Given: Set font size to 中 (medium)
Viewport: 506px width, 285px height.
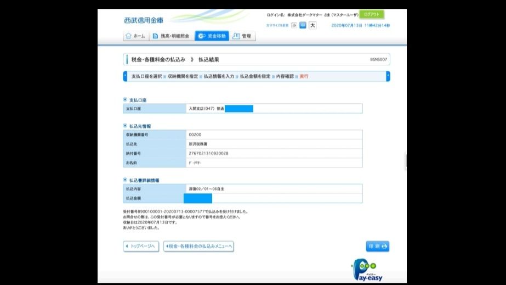Looking at the screenshot, I should (x=303, y=25).
